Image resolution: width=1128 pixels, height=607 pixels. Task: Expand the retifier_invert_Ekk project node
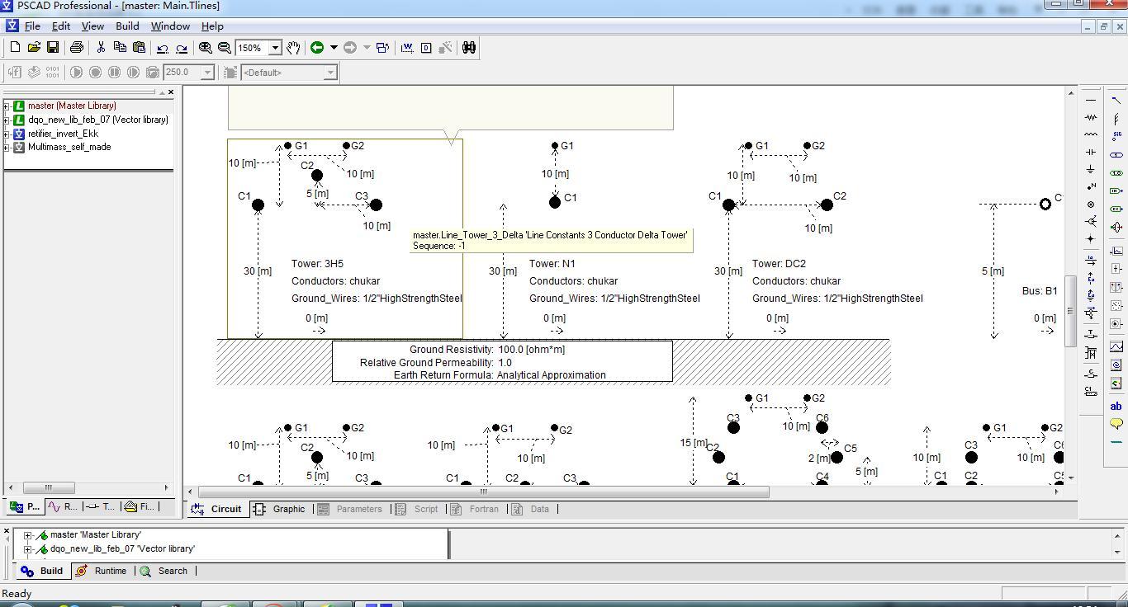7,134
